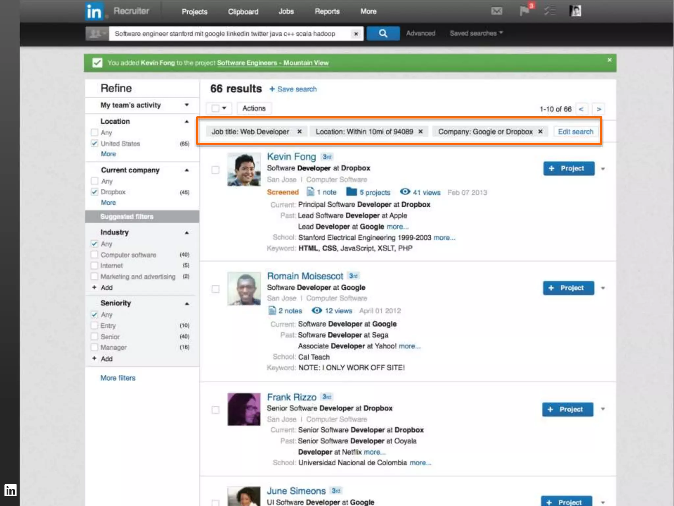Select Kevin Fong's result checkbox
Image resolution: width=674 pixels, height=506 pixels.
[215, 170]
